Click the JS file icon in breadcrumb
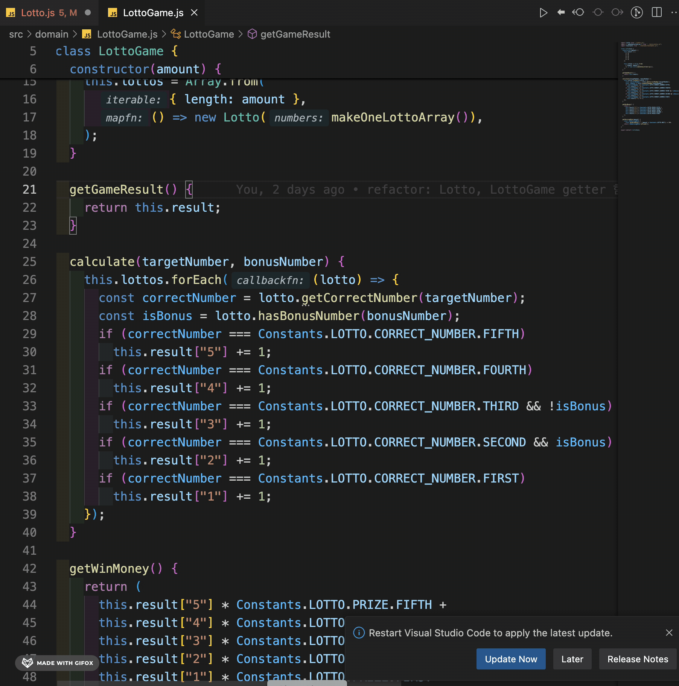Screen dimensions: 679x686 coord(87,35)
